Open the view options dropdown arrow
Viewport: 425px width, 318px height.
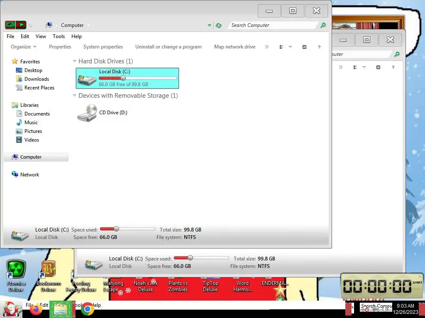pyautogui.click(x=290, y=47)
